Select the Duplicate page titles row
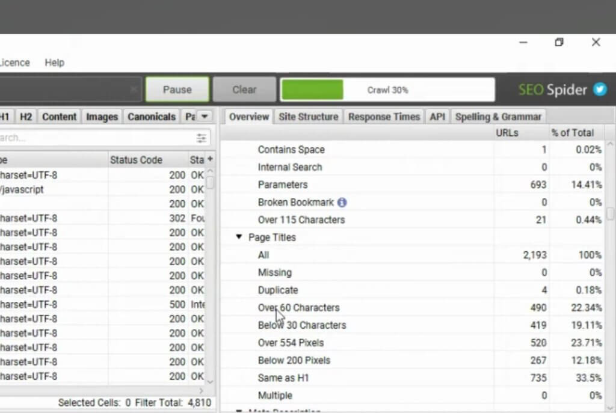The width and height of the screenshot is (616, 413). pos(411,290)
